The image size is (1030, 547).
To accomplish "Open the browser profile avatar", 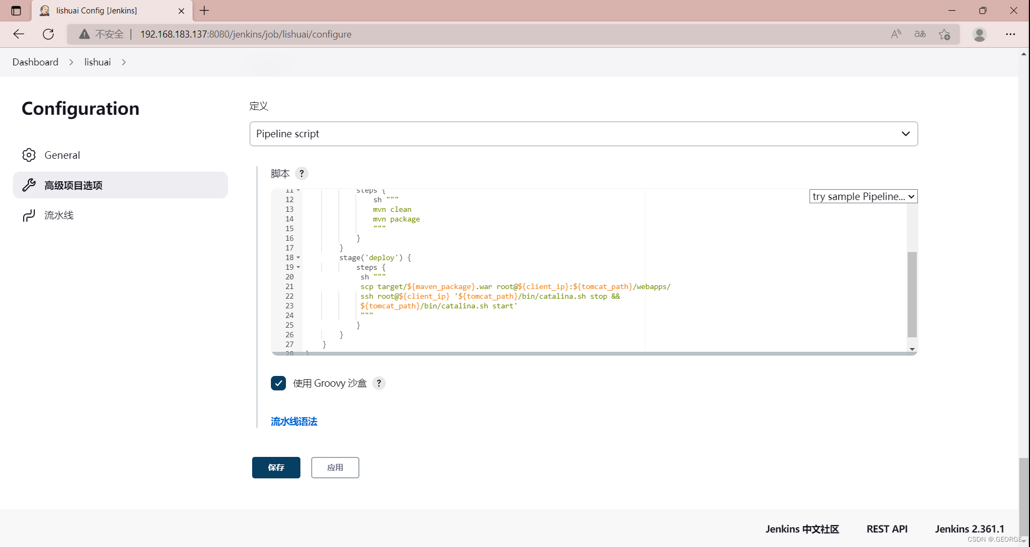I will click(980, 34).
